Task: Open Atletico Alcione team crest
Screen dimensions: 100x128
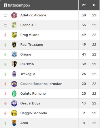Action: [x=14, y=15]
